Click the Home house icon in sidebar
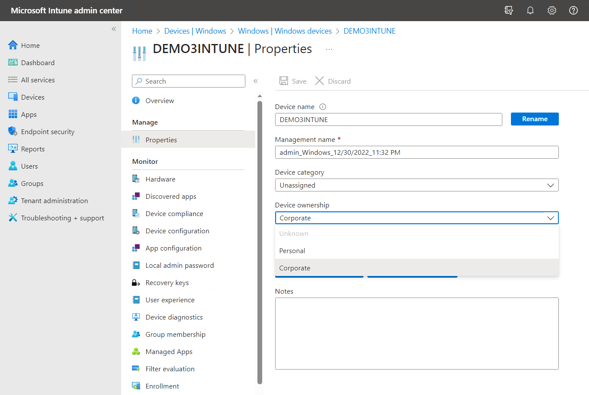 [x=13, y=45]
